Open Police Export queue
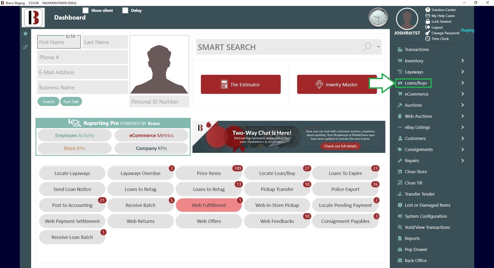 click(x=345, y=189)
